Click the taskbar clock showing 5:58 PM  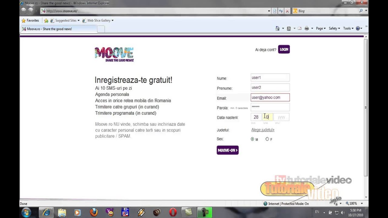tap(356, 213)
